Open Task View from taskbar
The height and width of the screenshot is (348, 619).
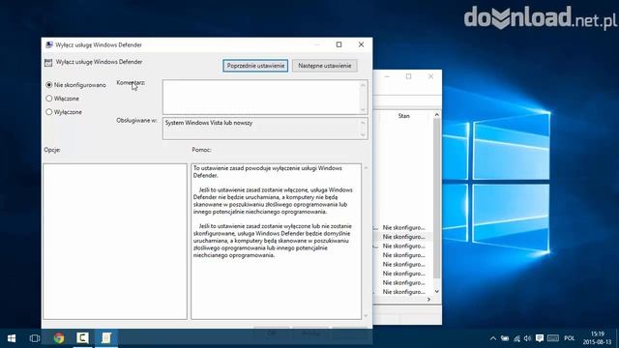[35, 338]
